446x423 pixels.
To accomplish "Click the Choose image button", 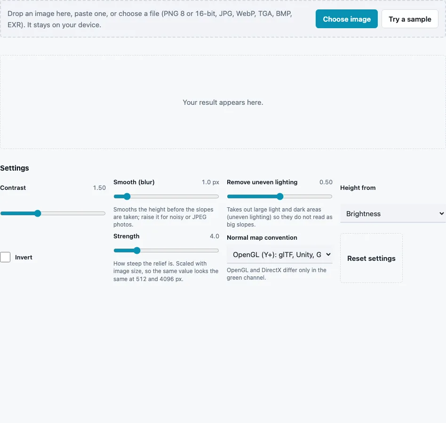I will (x=346, y=19).
